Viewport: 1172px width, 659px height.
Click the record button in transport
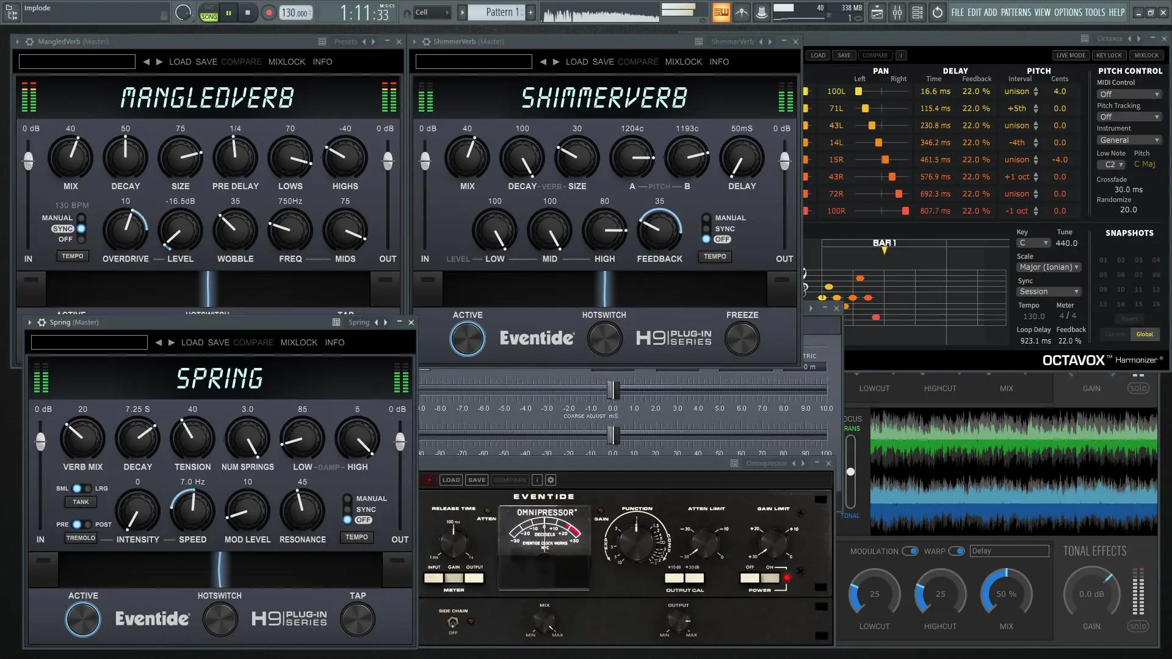pos(269,12)
